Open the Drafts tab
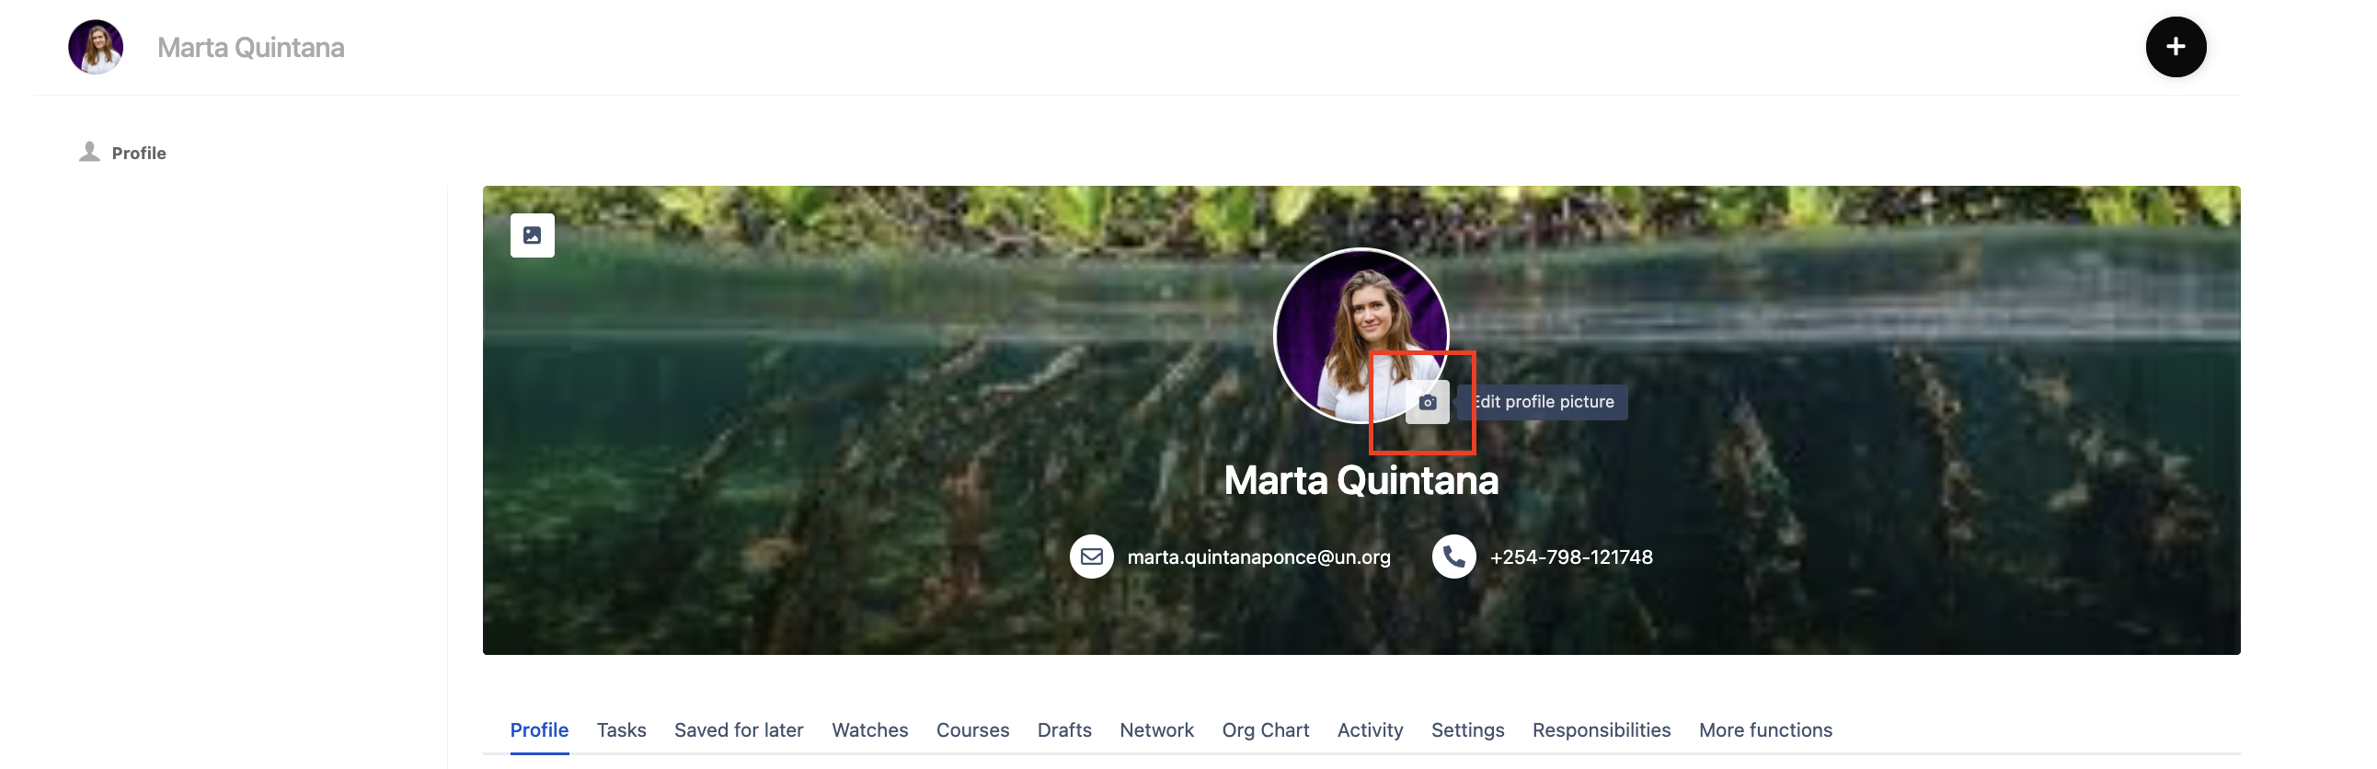The width and height of the screenshot is (2377, 769). click(1064, 730)
